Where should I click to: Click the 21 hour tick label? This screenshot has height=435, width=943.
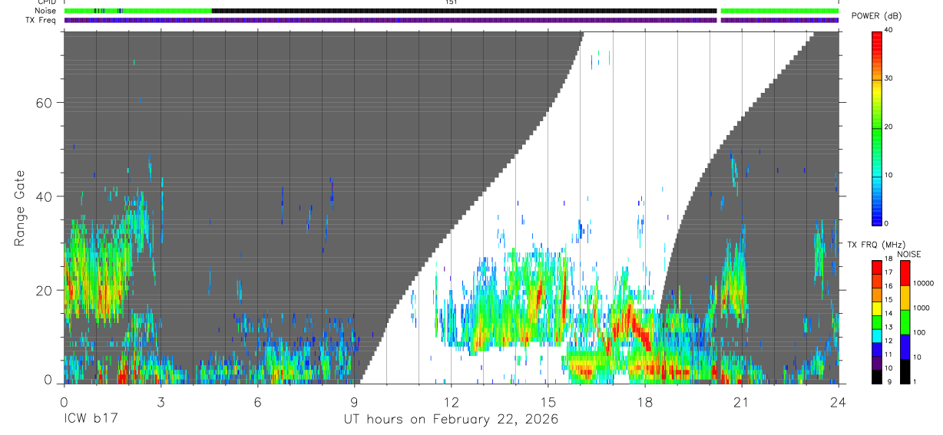click(x=742, y=401)
